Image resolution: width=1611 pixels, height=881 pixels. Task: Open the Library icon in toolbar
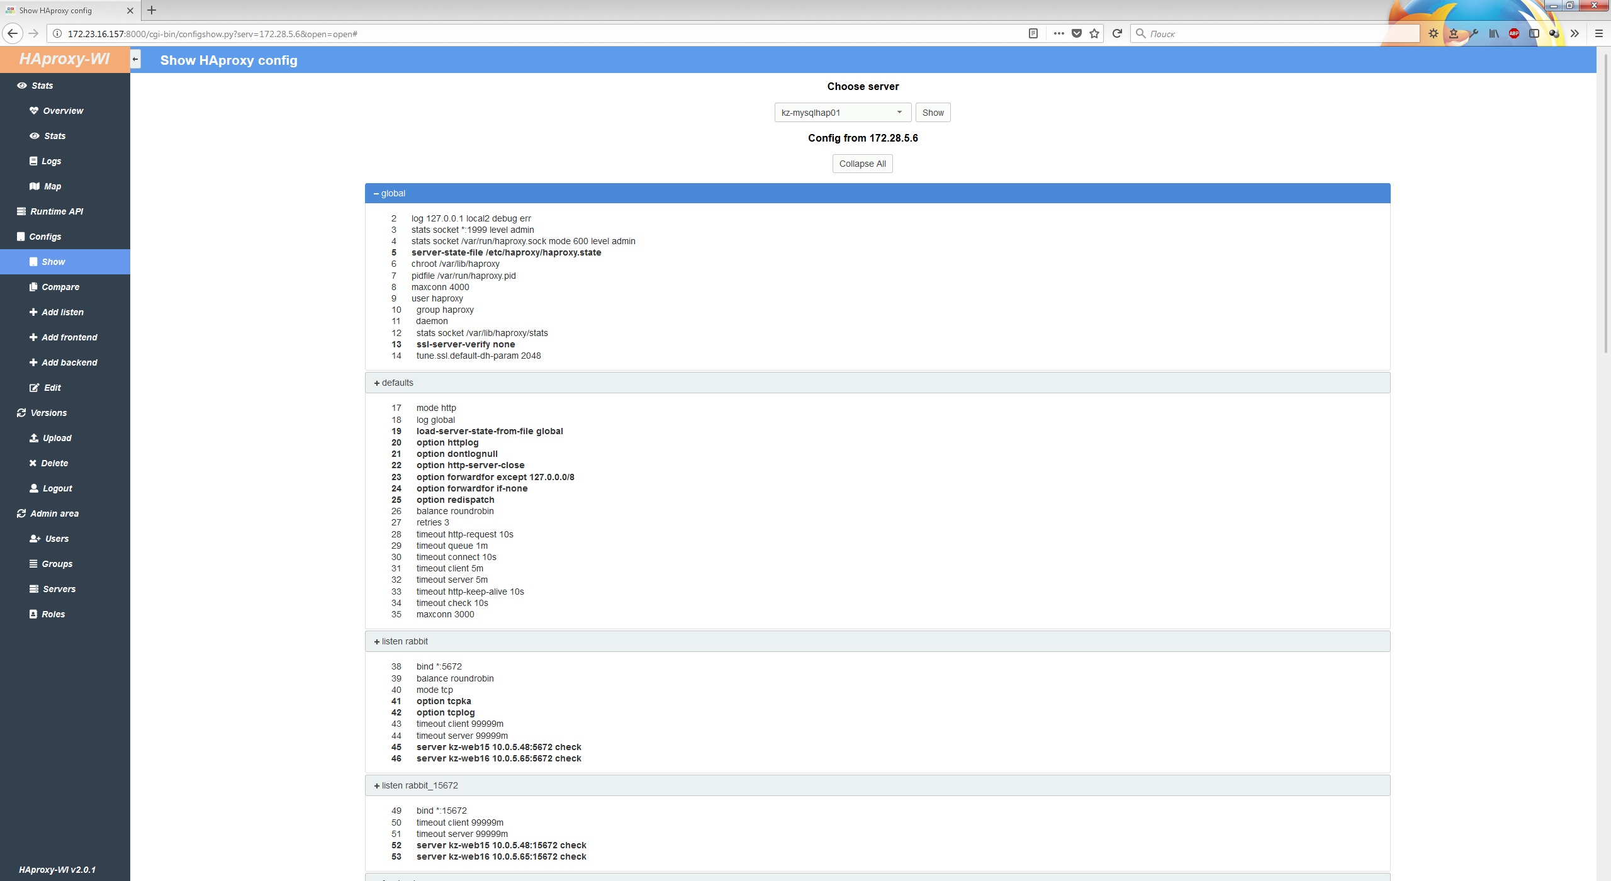[1493, 33]
